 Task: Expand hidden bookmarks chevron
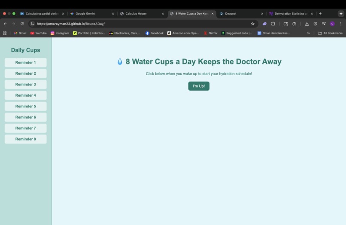(308, 33)
